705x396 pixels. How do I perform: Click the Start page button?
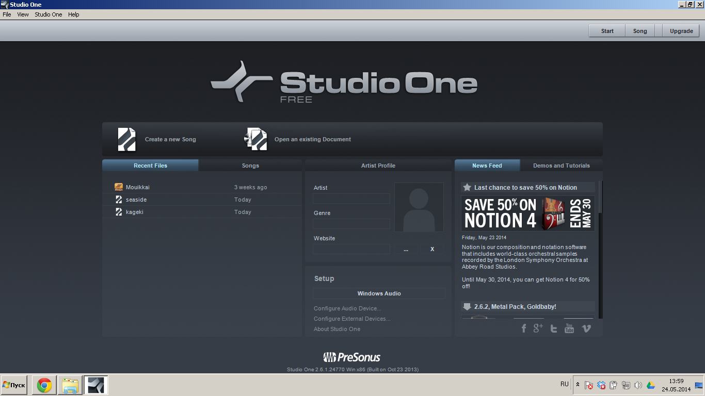coord(607,31)
